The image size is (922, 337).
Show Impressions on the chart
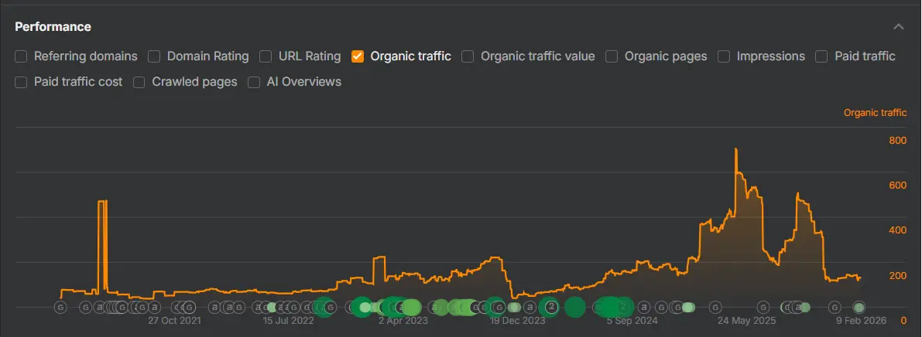tap(724, 56)
